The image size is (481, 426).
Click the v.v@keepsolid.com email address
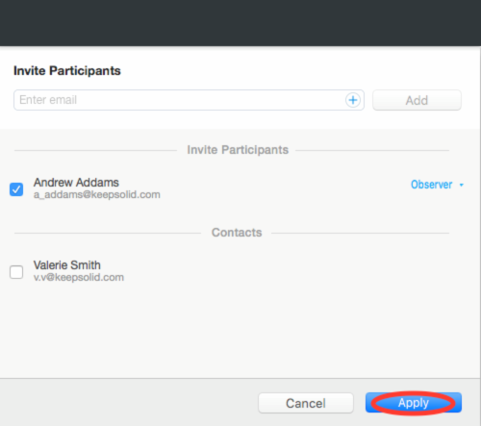(x=79, y=277)
